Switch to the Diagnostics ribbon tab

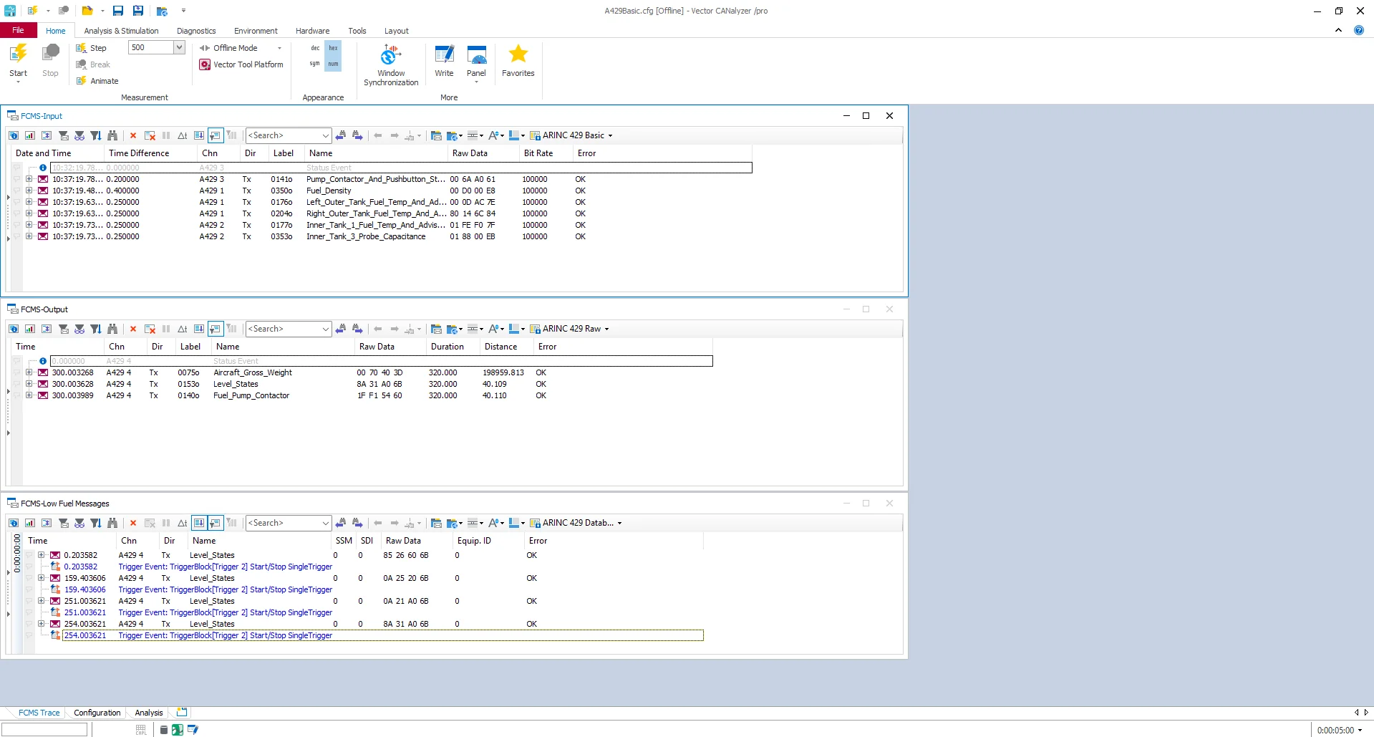pyautogui.click(x=196, y=31)
